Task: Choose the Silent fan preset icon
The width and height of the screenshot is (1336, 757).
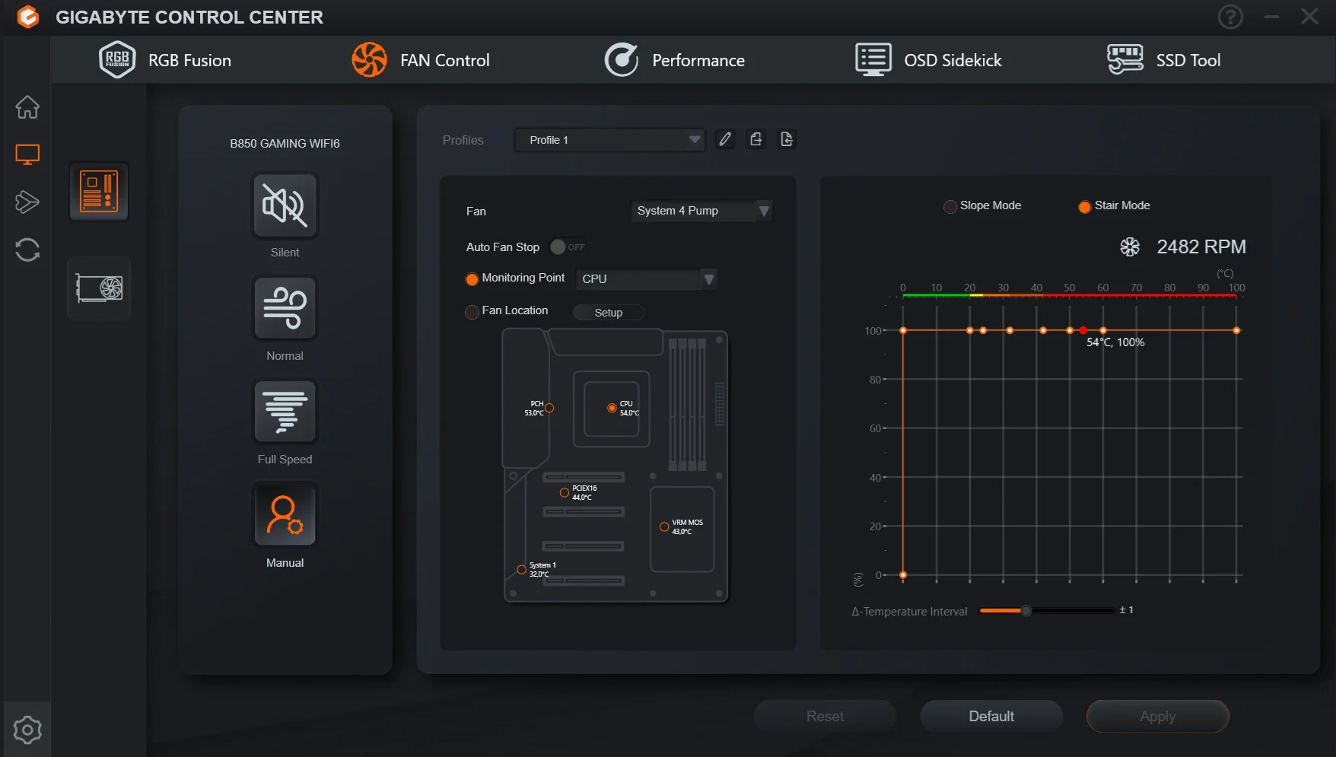Action: click(285, 205)
